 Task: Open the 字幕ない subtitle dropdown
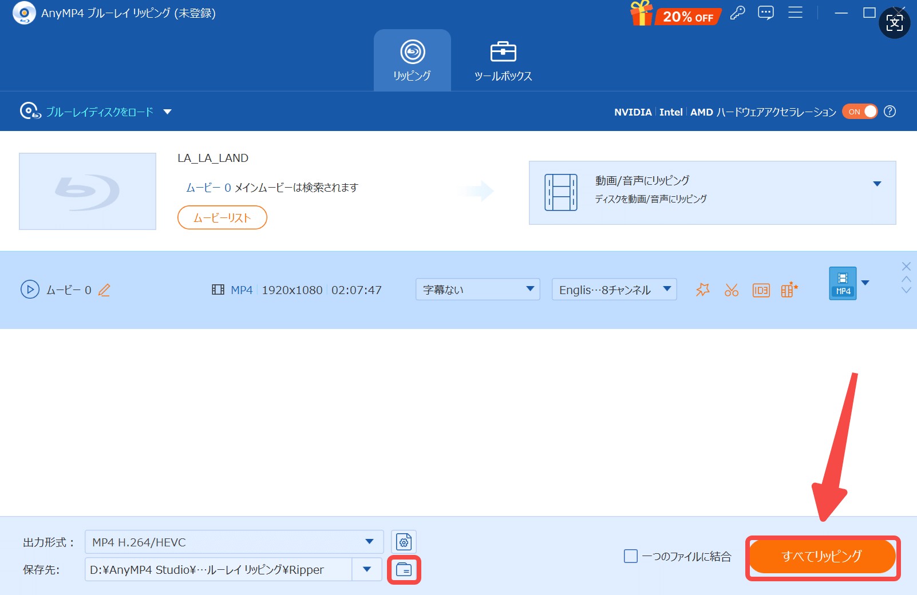[x=477, y=289]
